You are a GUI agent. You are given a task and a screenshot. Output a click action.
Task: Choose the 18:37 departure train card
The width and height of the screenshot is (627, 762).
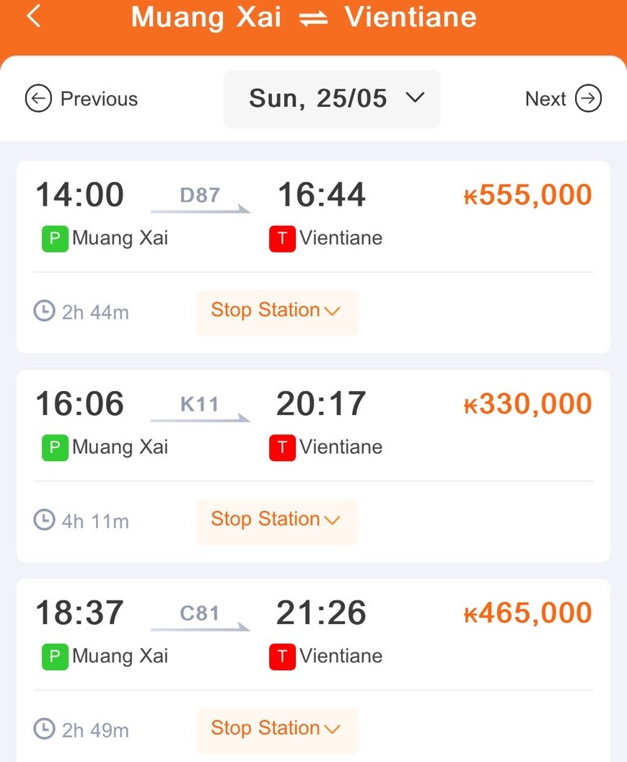(313, 670)
